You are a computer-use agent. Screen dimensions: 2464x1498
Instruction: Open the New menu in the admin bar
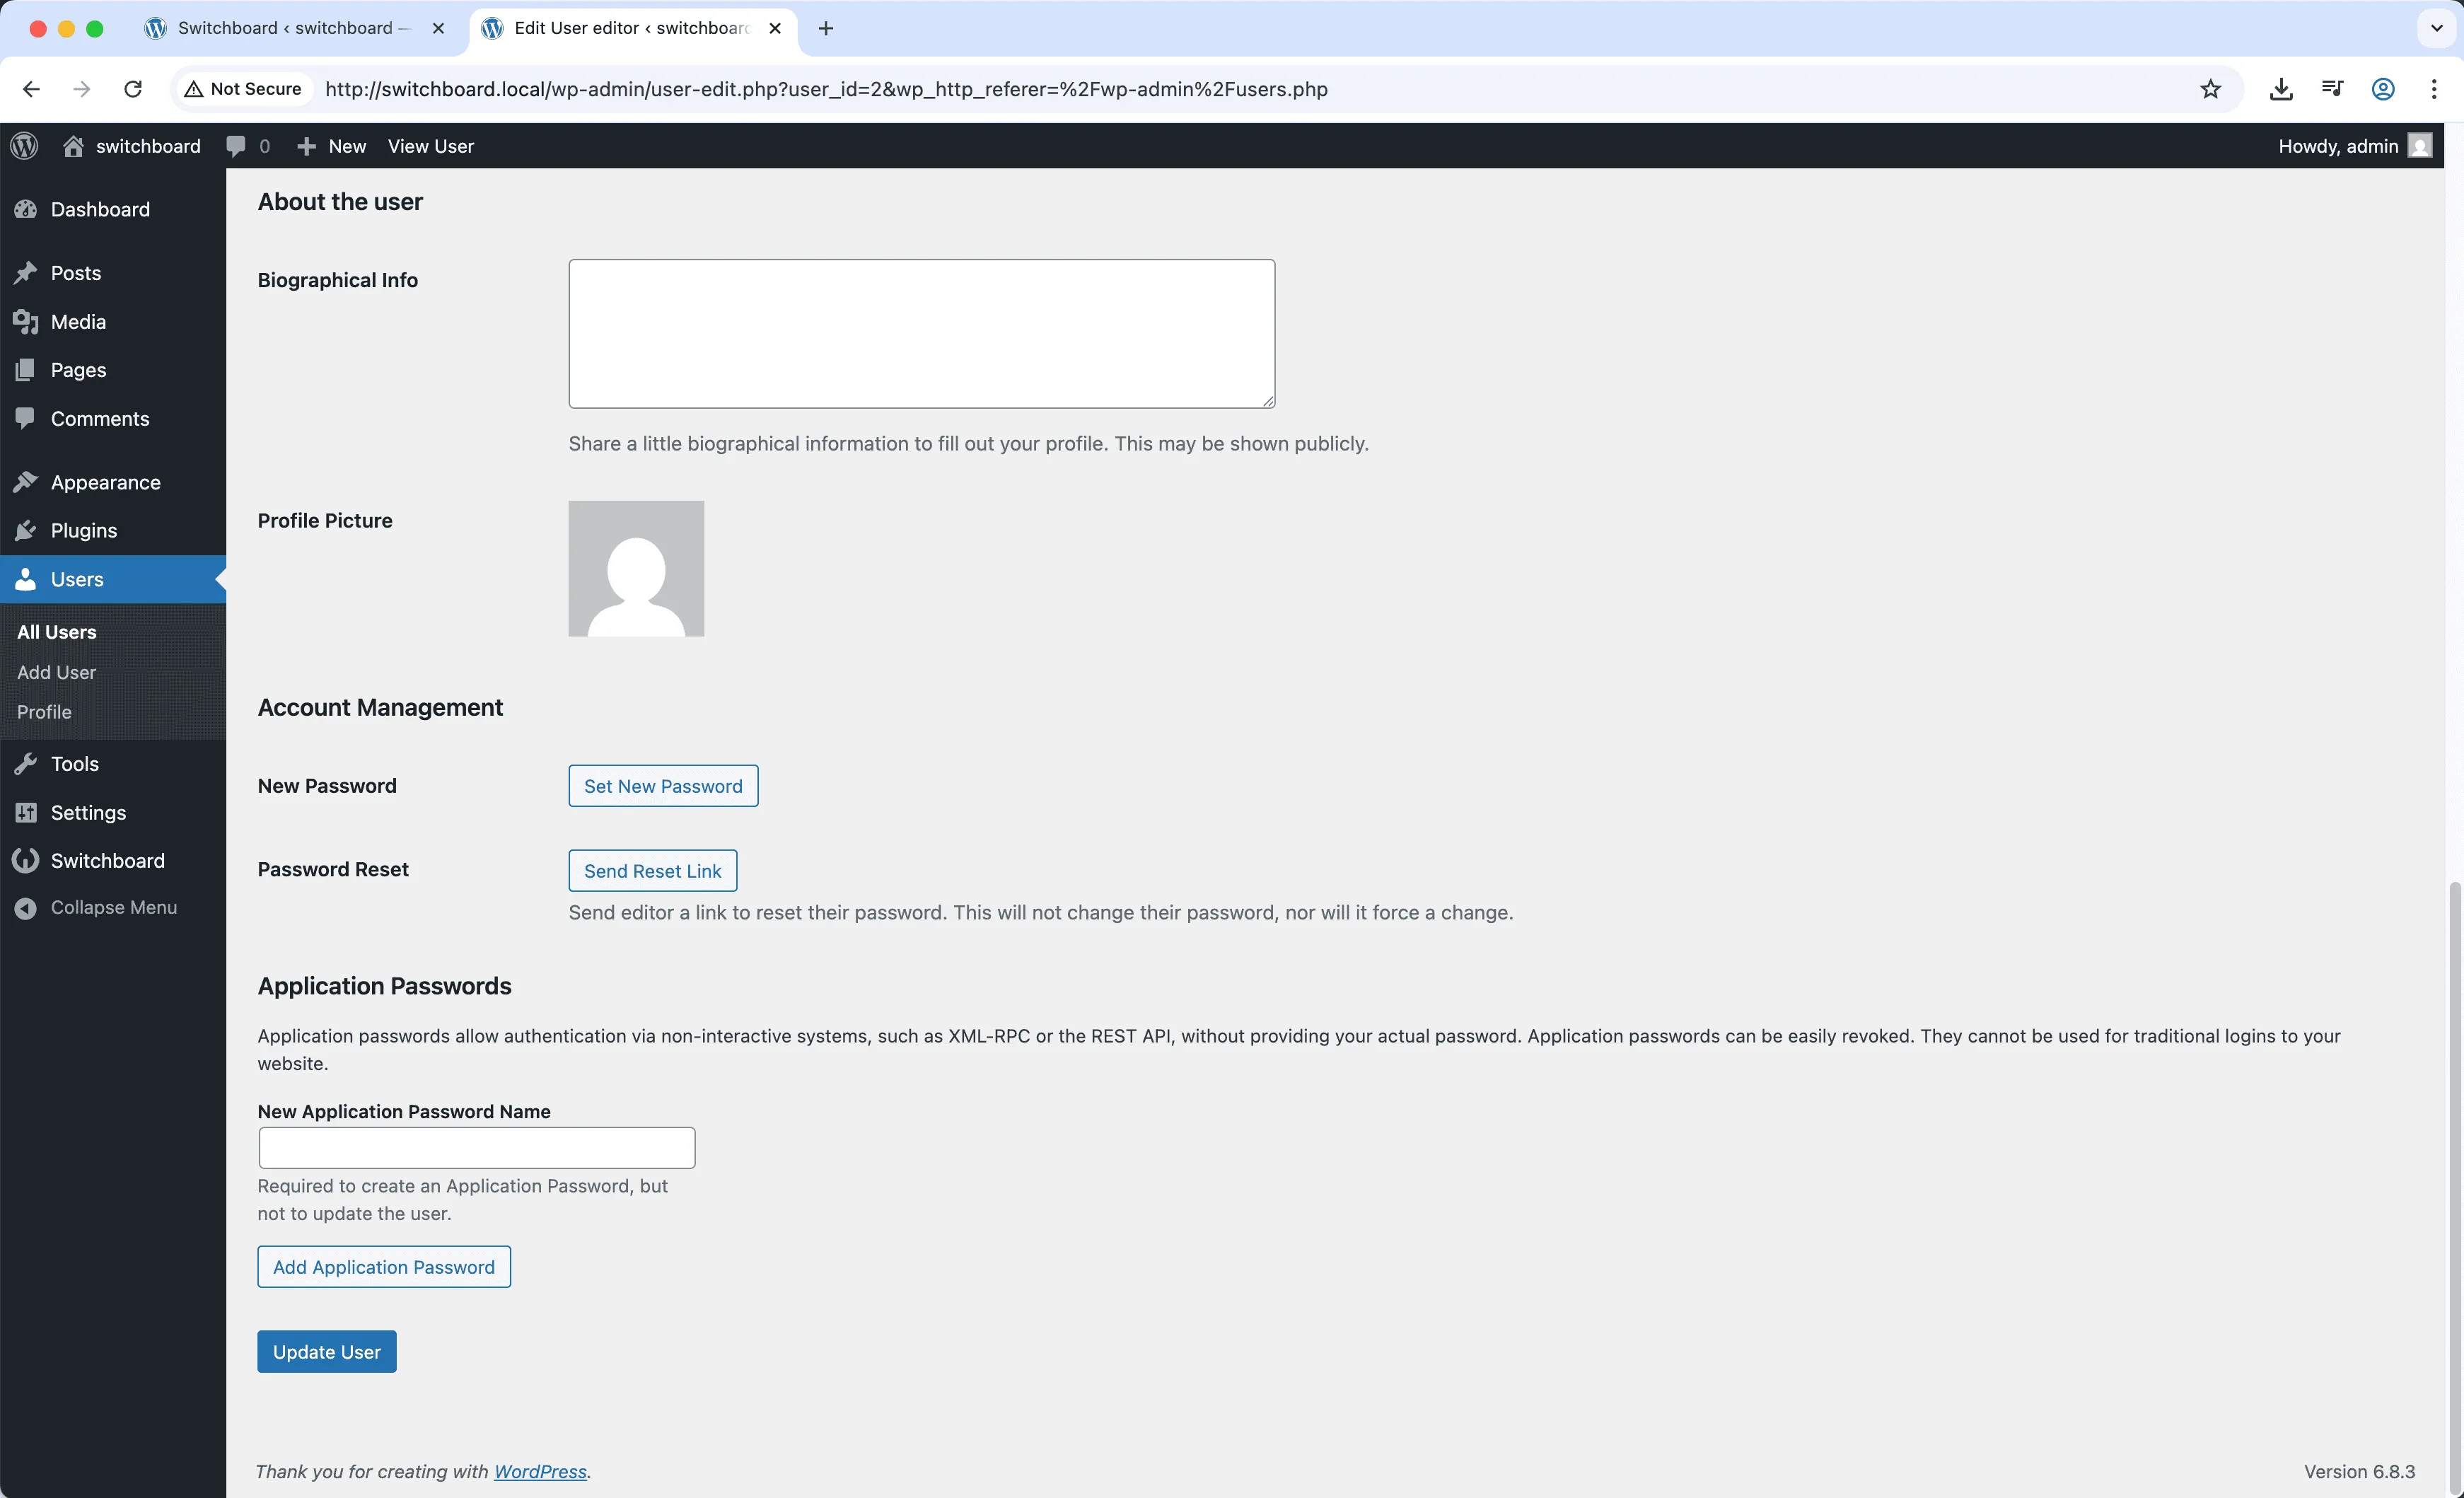coord(330,145)
